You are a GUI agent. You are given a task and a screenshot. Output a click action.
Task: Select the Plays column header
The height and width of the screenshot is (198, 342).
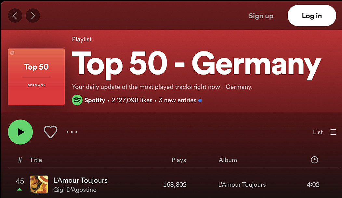[178, 160]
